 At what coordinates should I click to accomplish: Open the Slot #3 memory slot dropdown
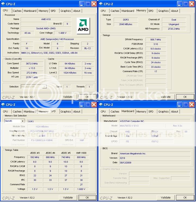click(22, 121)
